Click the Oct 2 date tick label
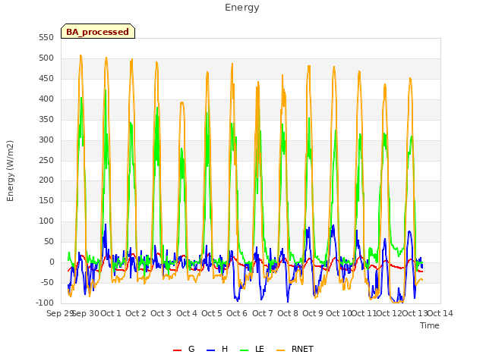The width and height of the screenshot is (486, 364). (x=136, y=313)
